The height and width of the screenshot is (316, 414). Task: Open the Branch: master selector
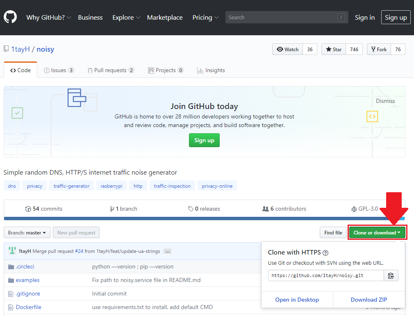[x=27, y=232]
